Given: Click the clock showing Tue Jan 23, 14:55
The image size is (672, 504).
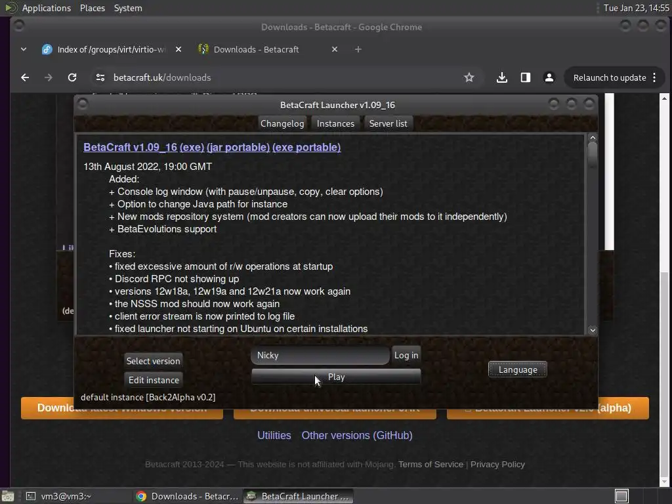Looking at the screenshot, I should pyautogui.click(x=636, y=8).
